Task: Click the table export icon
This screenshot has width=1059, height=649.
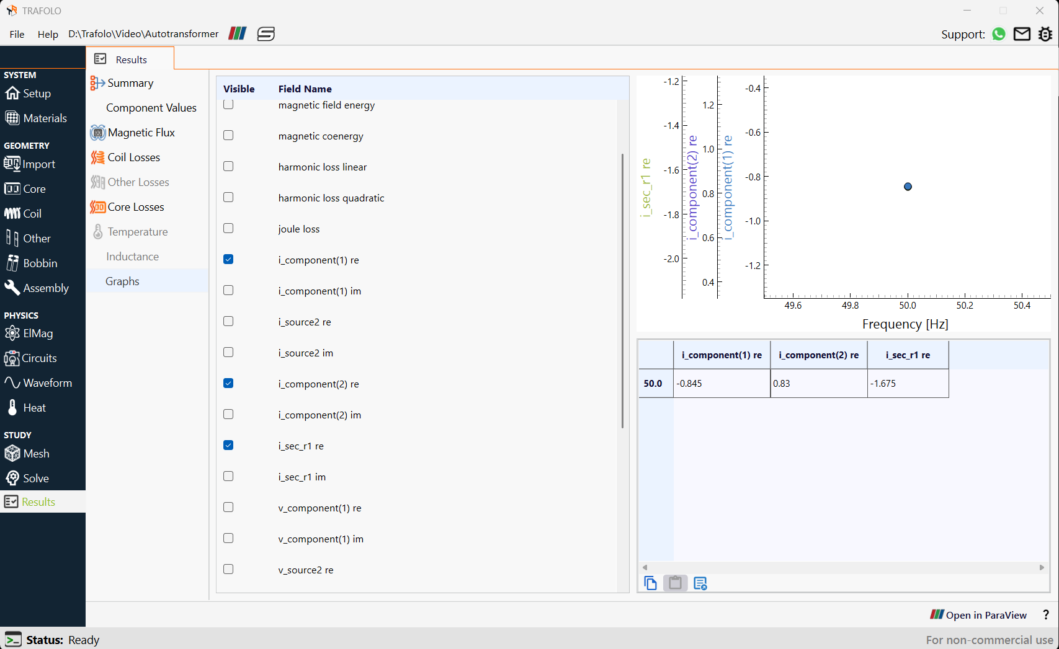Action: click(700, 583)
